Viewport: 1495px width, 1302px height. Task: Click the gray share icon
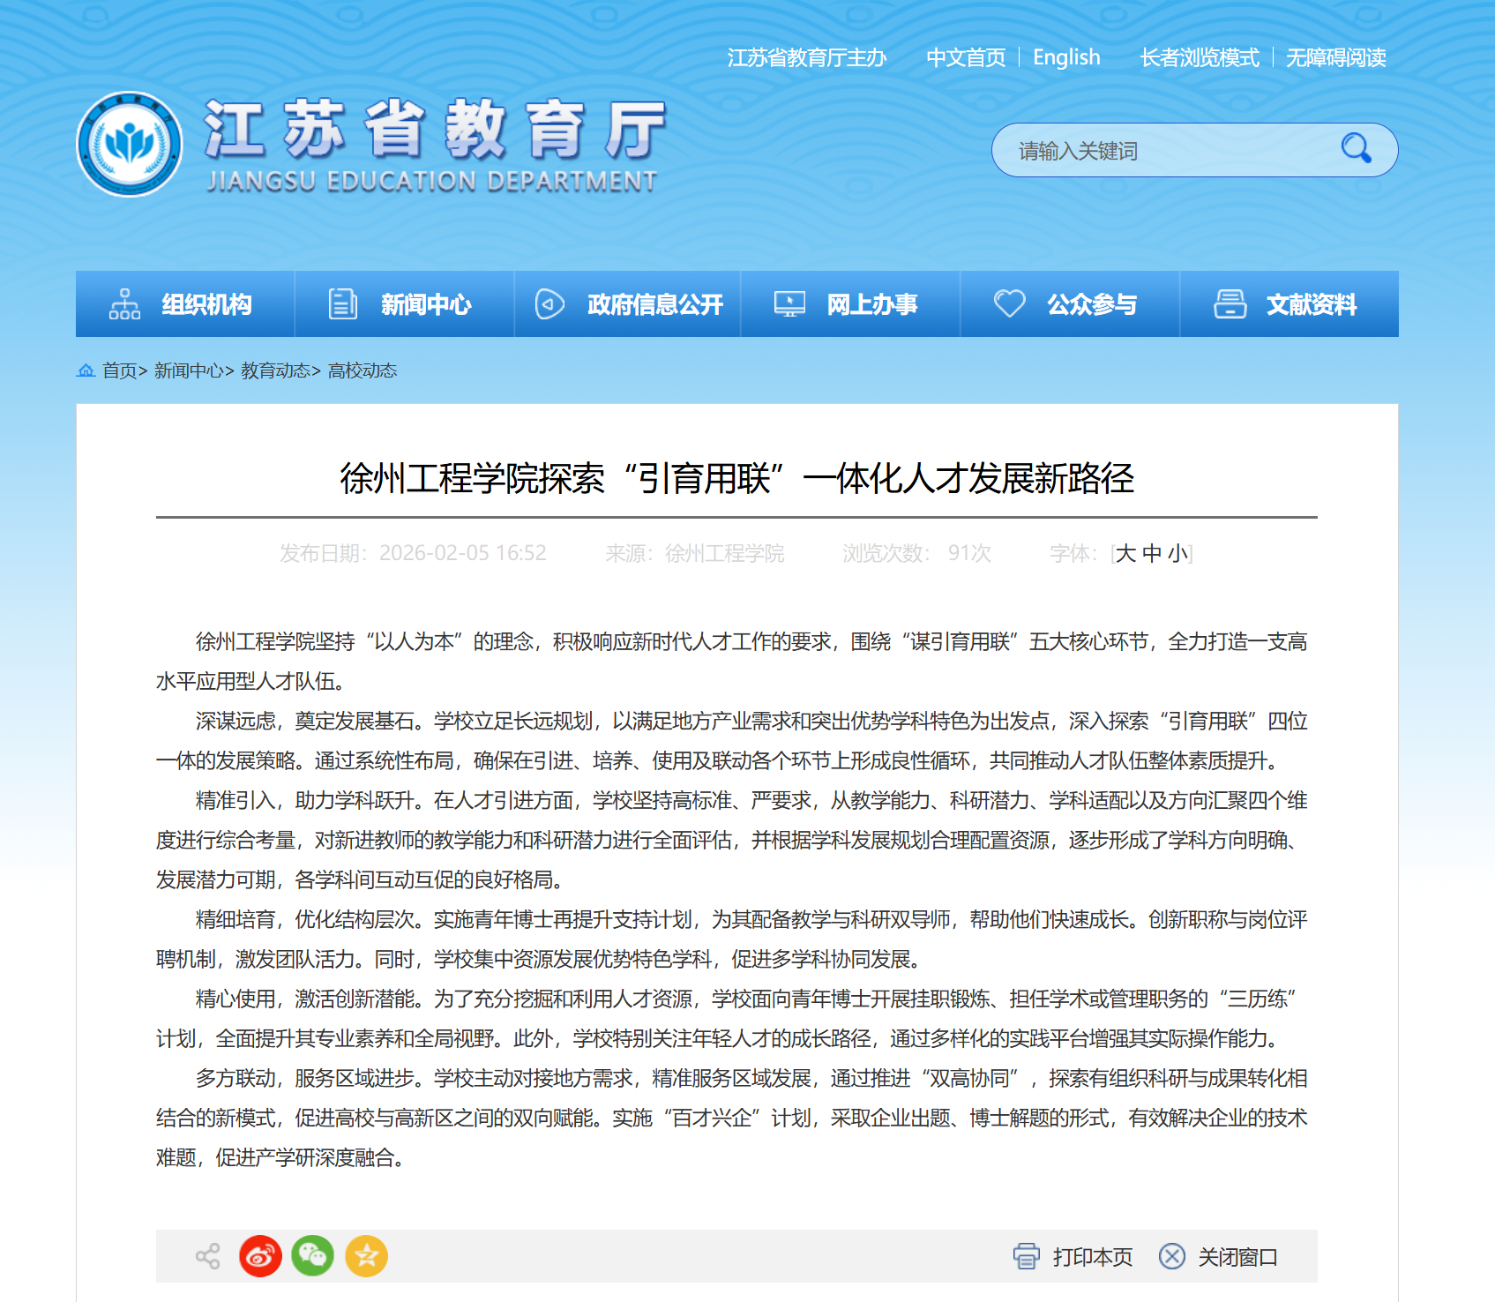tap(208, 1256)
